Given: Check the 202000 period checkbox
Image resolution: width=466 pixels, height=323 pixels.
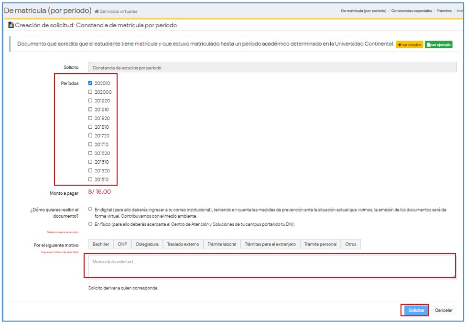Looking at the screenshot, I should point(90,92).
